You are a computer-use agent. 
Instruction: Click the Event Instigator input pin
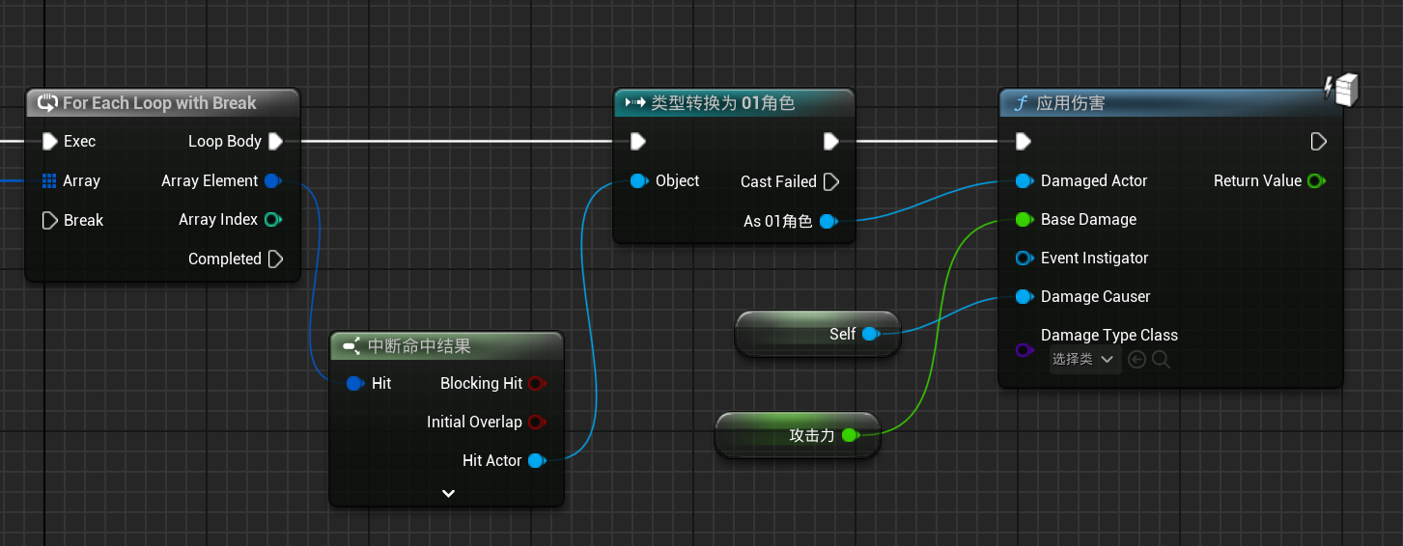point(1024,259)
